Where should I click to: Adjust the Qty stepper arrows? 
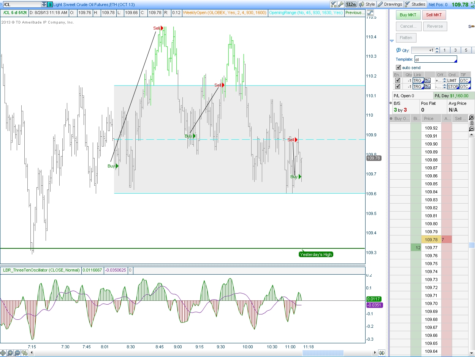pyautogui.click(x=437, y=50)
